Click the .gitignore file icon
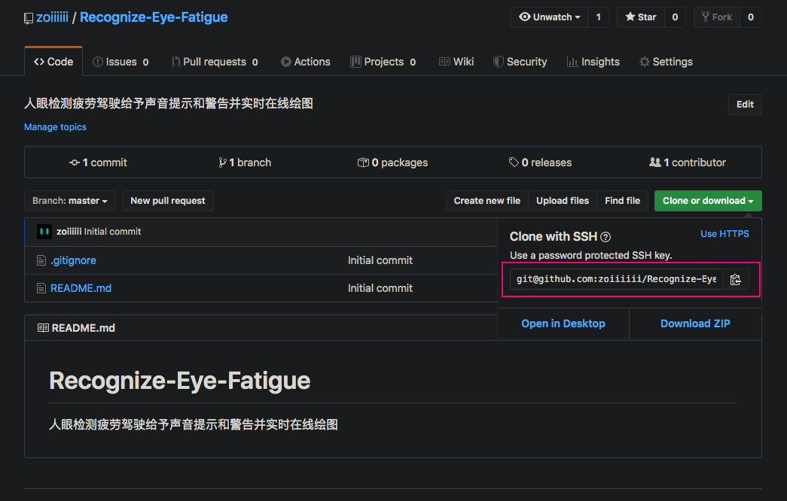The width and height of the screenshot is (787, 501). click(x=41, y=260)
